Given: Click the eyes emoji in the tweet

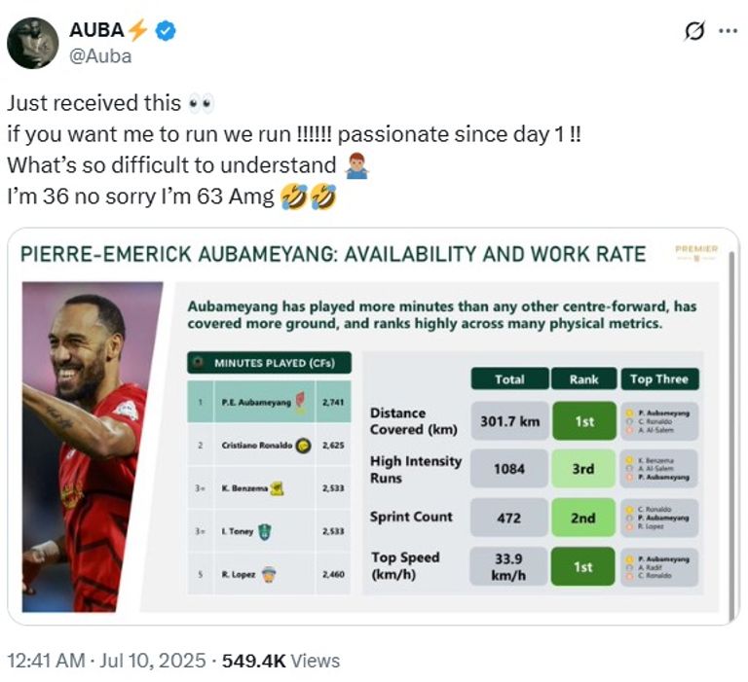Looking at the screenshot, I should coord(201,104).
